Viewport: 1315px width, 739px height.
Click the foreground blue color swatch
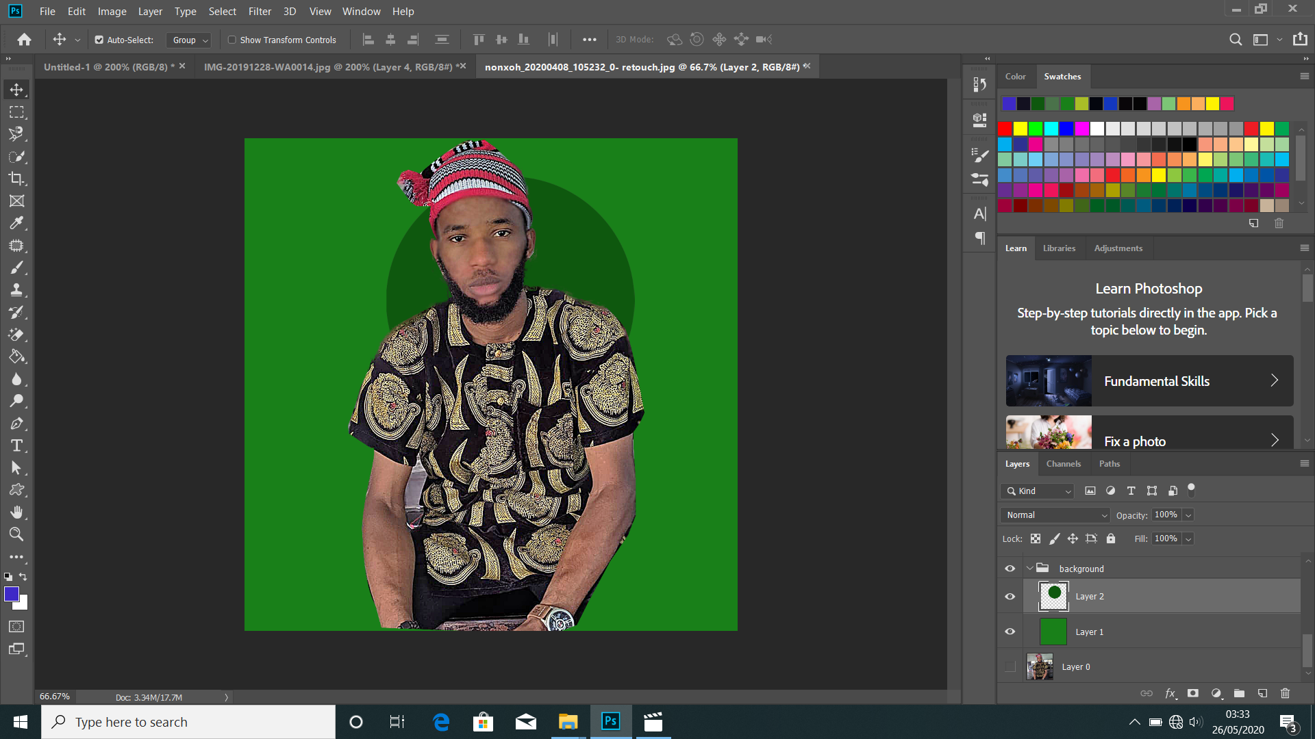click(x=12, y=594)
